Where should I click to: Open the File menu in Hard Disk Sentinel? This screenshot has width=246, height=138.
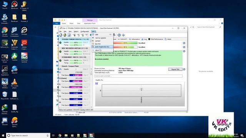tap(60, 31)
